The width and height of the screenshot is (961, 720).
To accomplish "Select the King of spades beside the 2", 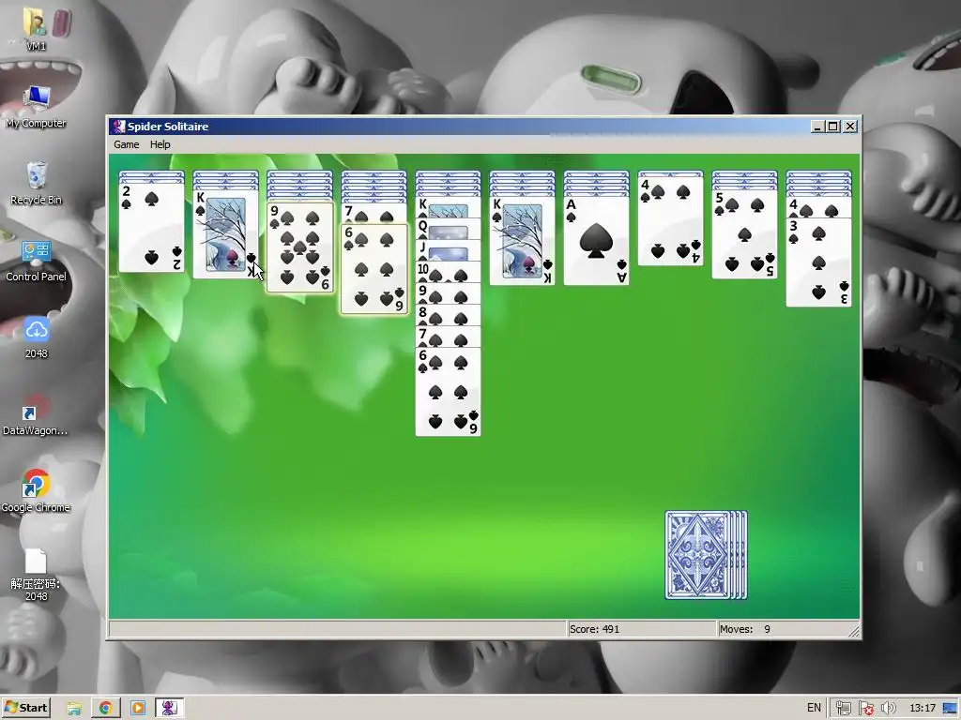I will click(x=225, y=233).
